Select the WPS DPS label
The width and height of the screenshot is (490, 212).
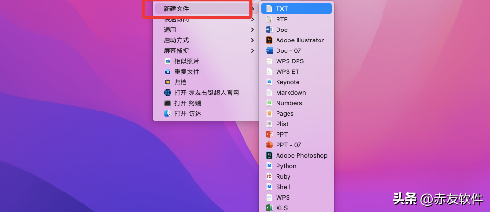tap(290, 61)
